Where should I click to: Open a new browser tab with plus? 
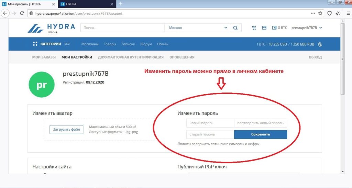point(121,4)
